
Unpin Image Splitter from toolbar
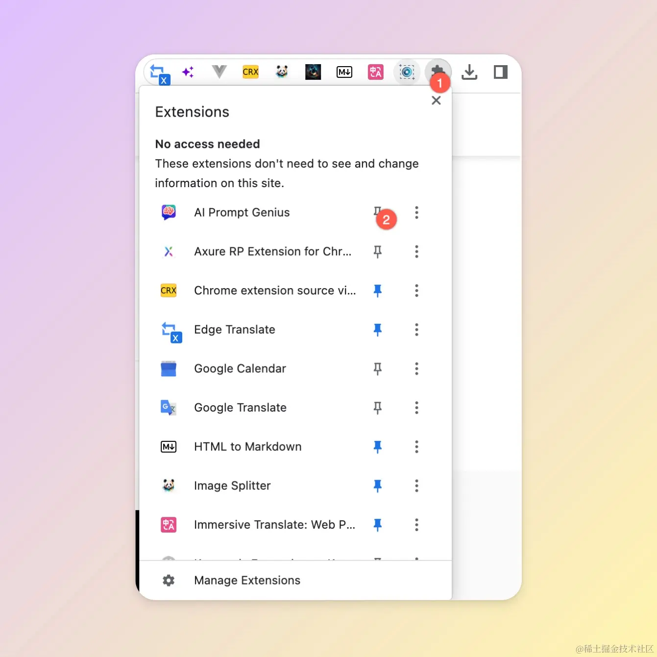coord(377,486)
